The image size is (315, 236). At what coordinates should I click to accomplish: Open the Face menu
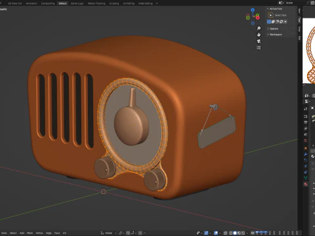[x=57, y=233]
